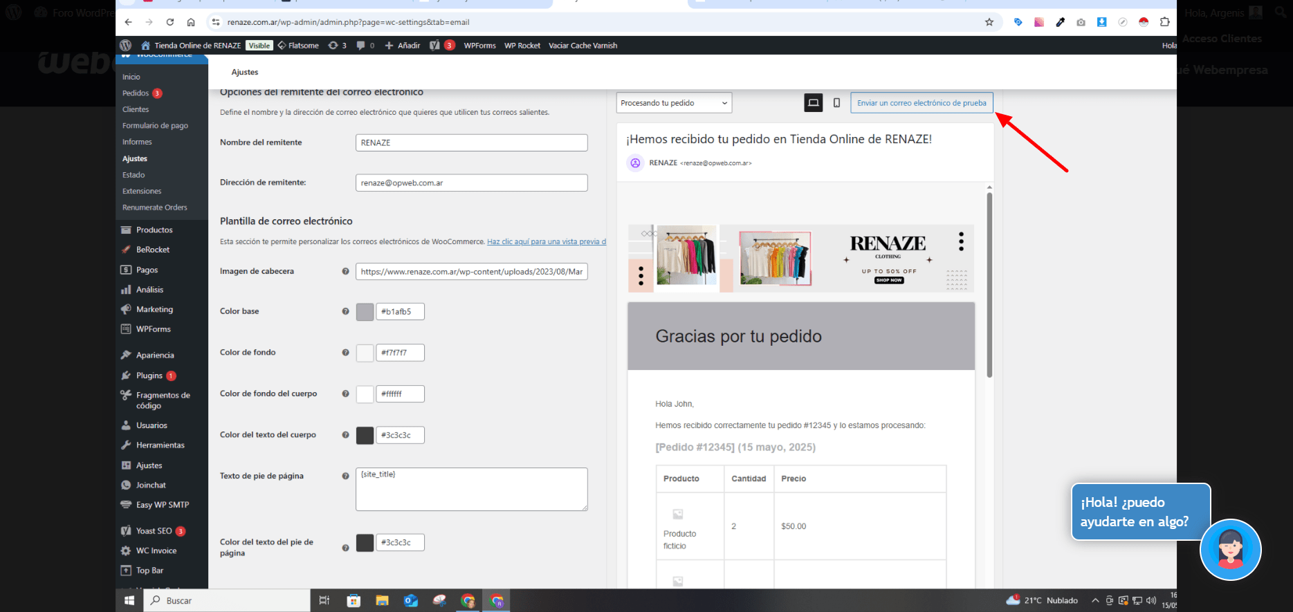Click the taskbar Buscar search box
This screenshot has height=612, width=1293.
click(227, 600)
